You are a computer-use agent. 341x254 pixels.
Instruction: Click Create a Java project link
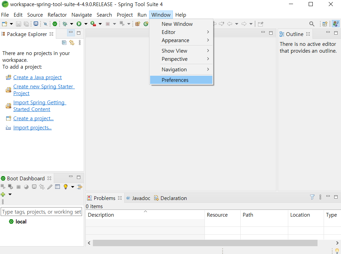37,77
